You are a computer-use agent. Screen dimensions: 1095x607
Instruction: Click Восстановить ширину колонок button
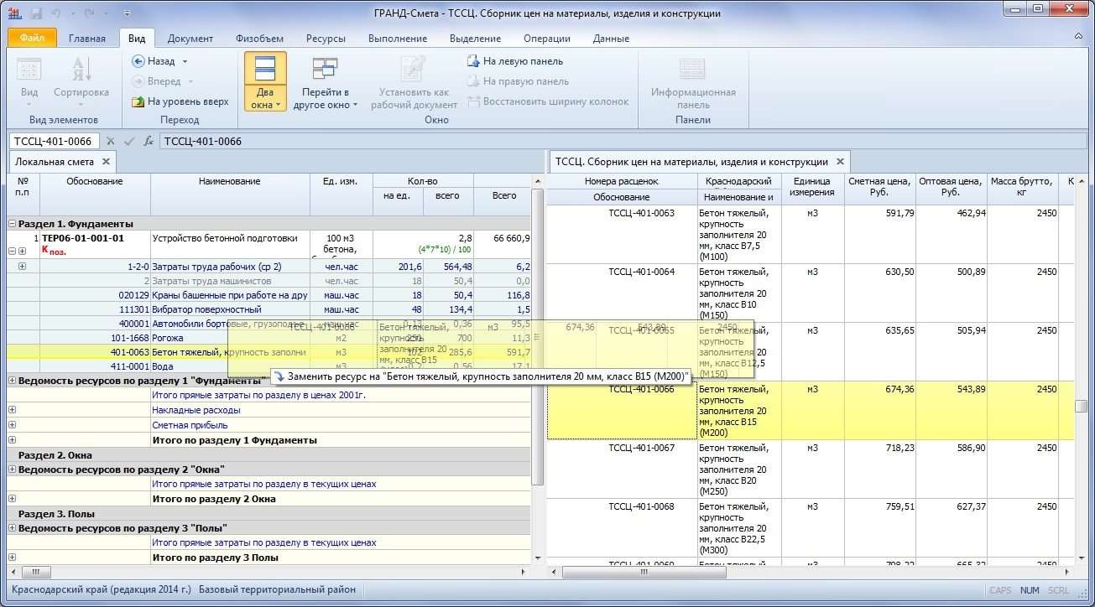click(548, 101)
